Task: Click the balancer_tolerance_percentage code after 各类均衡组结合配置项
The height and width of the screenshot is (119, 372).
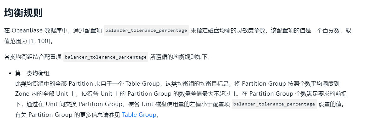Action: pos(106,57)
